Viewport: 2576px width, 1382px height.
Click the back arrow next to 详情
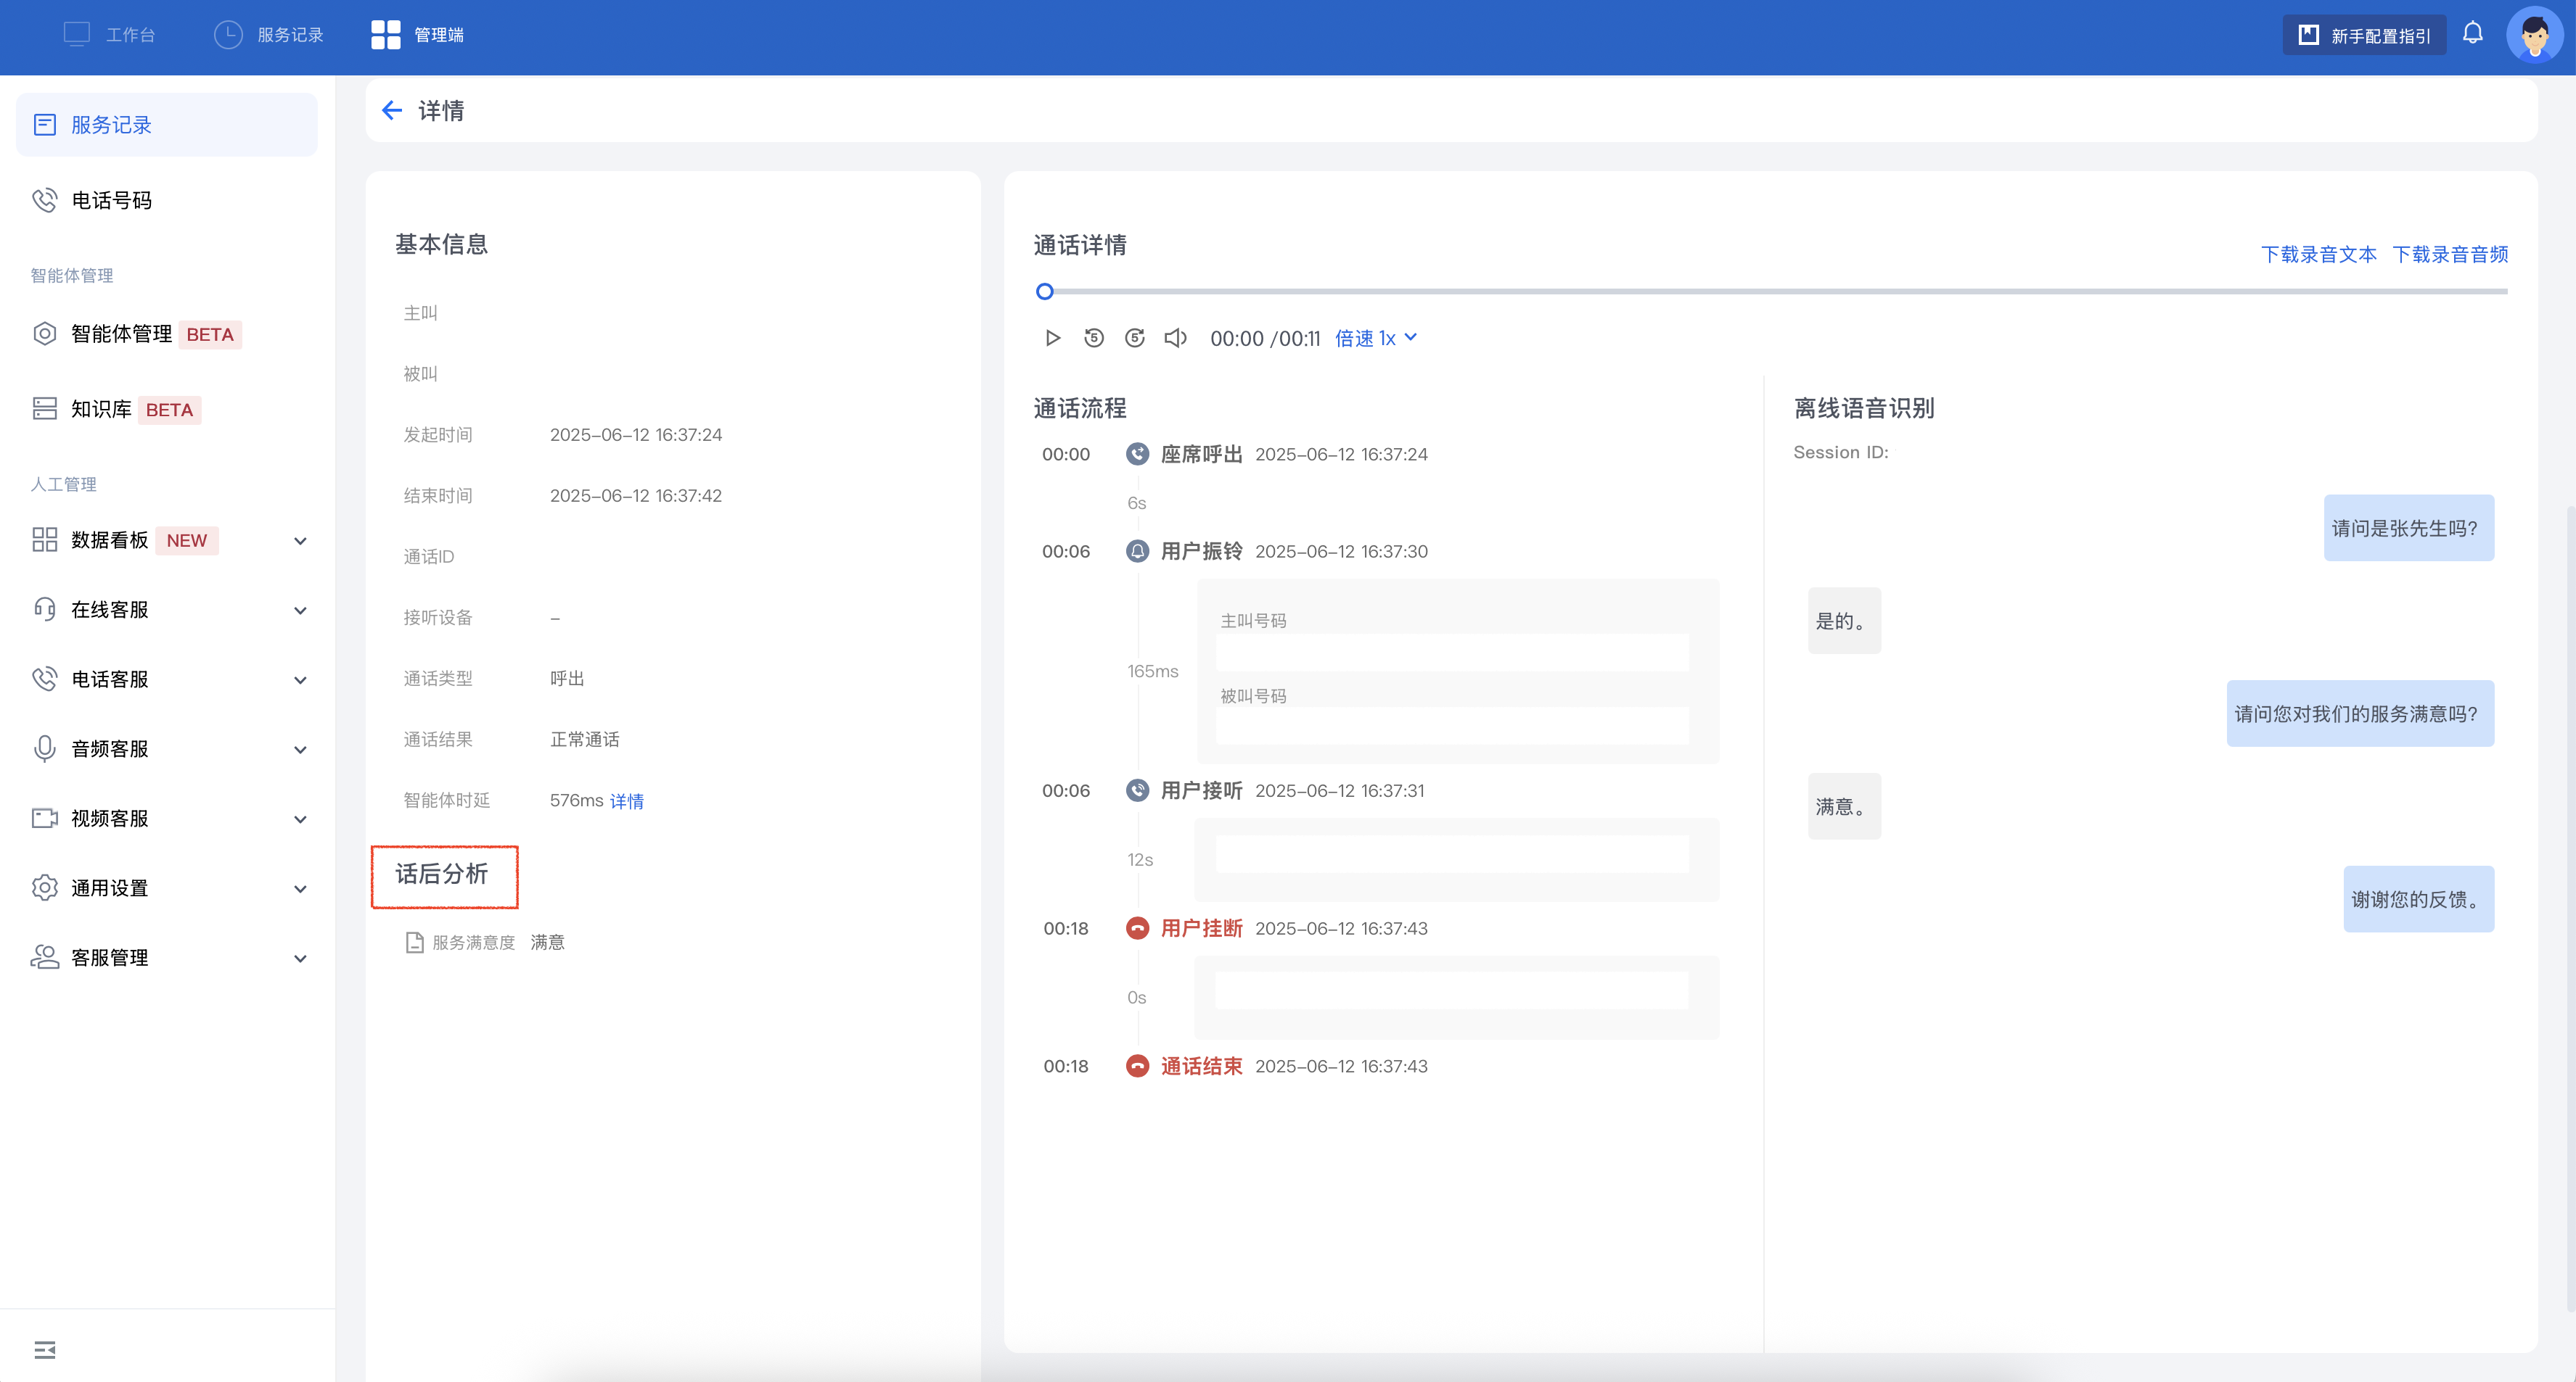pyautogui.click(x=391, y=110)
